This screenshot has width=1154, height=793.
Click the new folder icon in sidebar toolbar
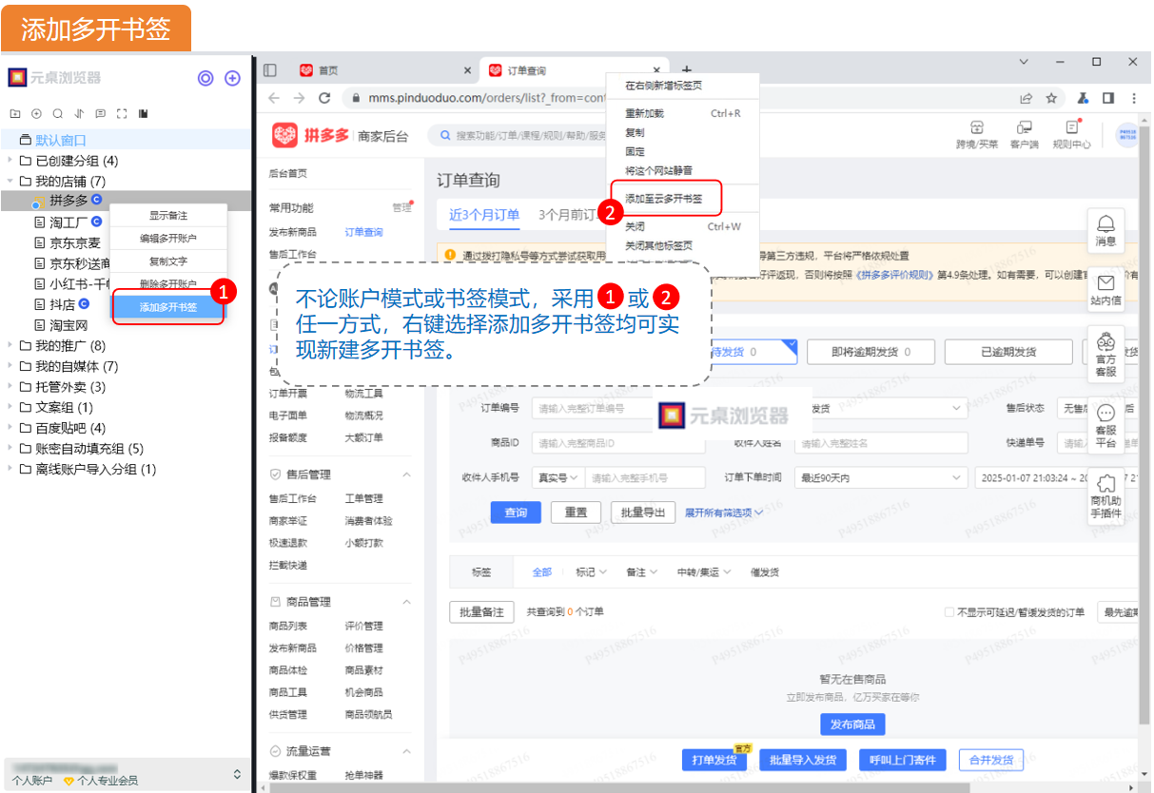pyautogui.click(x=14, y=114)
